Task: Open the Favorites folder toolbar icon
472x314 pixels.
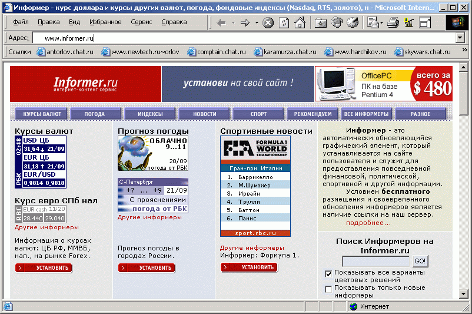Action: coord(321,22)
